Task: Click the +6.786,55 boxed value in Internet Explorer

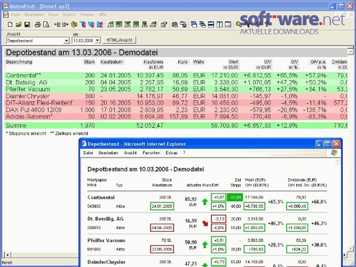Action: [254, 206]
